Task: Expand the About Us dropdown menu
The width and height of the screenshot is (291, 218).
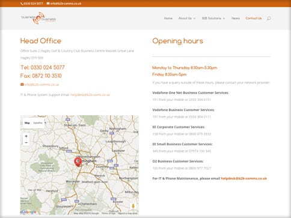Action: coord(187,18)
